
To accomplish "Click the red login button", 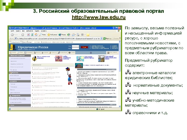I will (84, 47).
